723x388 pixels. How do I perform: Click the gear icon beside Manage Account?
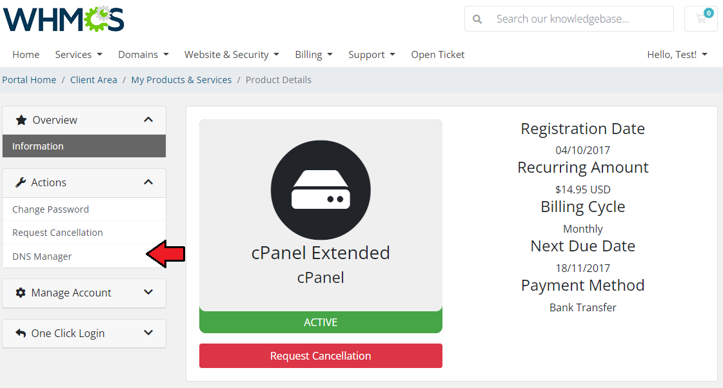point(21,293)
